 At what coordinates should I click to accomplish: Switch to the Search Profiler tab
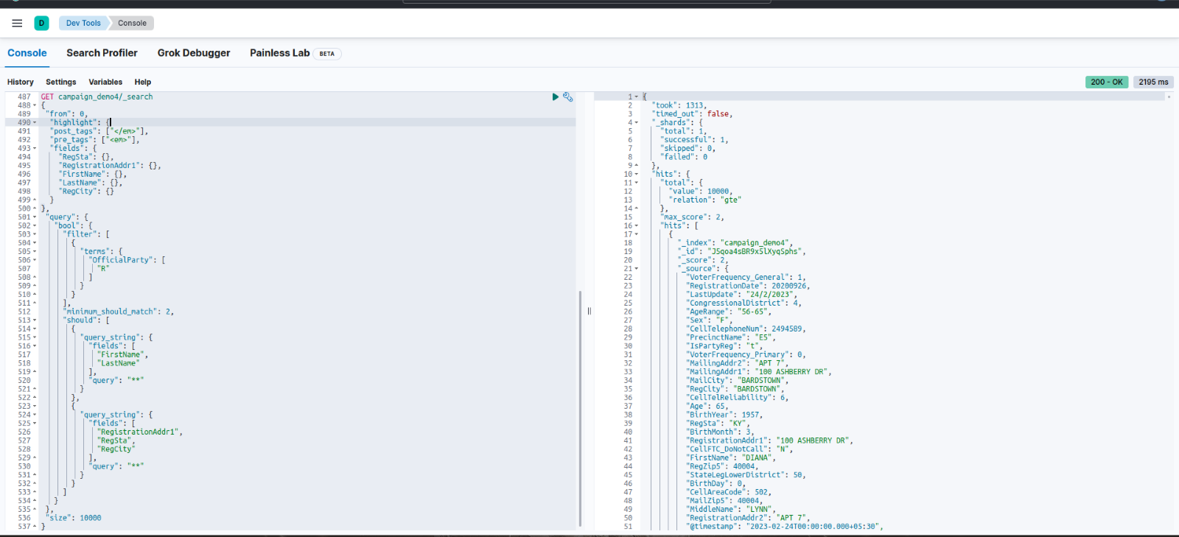click(x=102, y=53)
